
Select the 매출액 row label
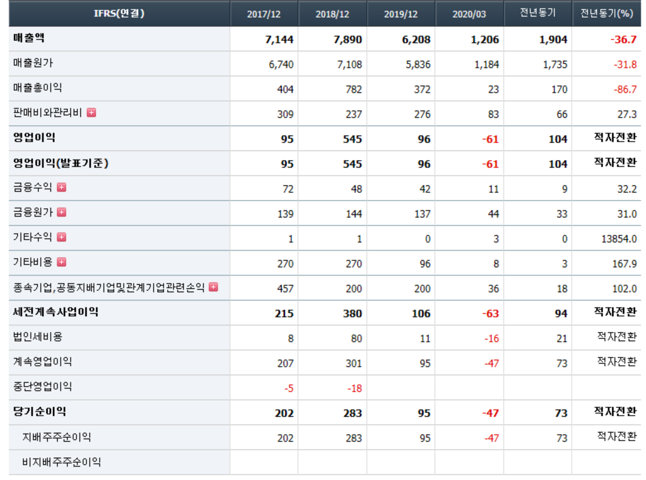[x=28, y=38]
